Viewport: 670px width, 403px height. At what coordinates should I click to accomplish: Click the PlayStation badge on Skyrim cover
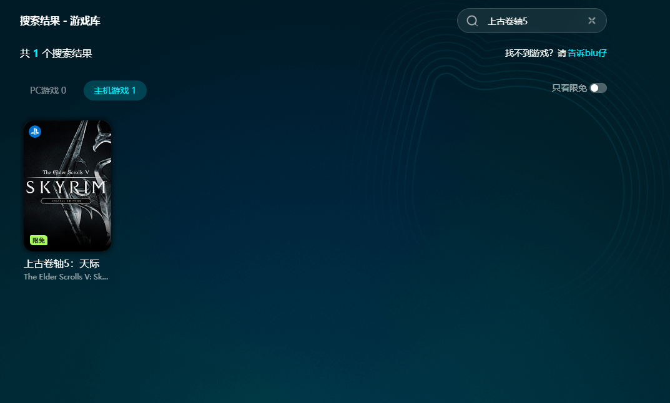pos(35,132)
